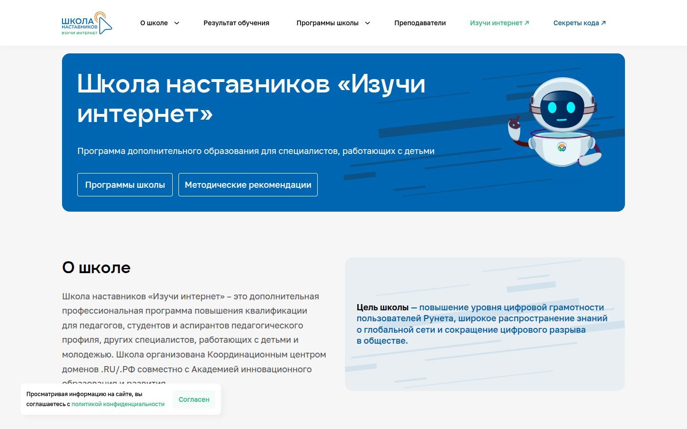This screenshot has height=429, width=687.
Task: Follow the Изучи интернет external link
Action: pyautogui.click(x=499, y=23)
